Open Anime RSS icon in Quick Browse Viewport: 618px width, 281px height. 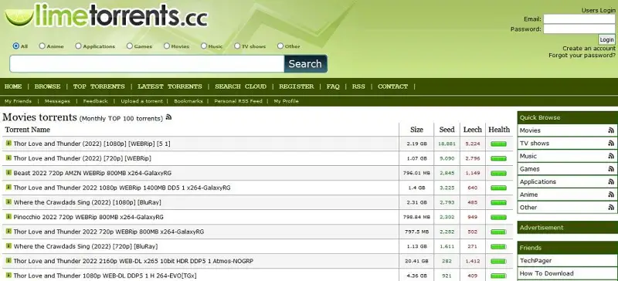pyautogui.click(x=611, y=195)
